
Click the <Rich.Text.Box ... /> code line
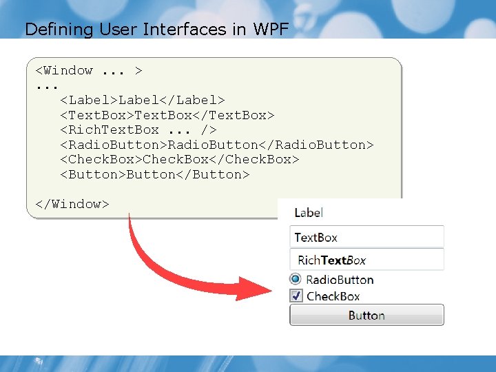coord(138,130)
